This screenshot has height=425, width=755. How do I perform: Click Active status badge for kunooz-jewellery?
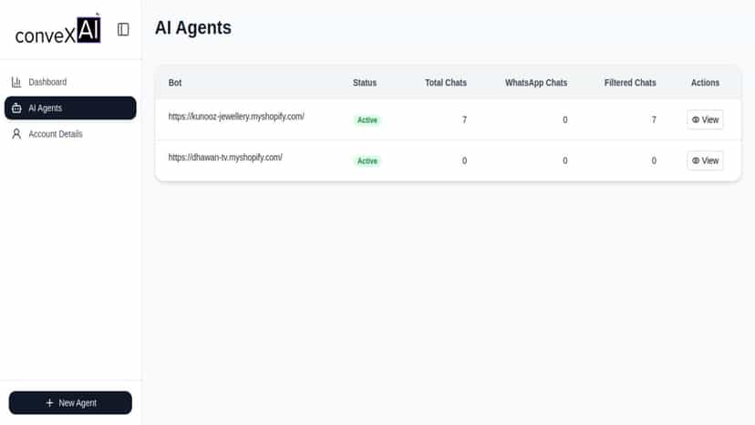click(x=367, y=120)
